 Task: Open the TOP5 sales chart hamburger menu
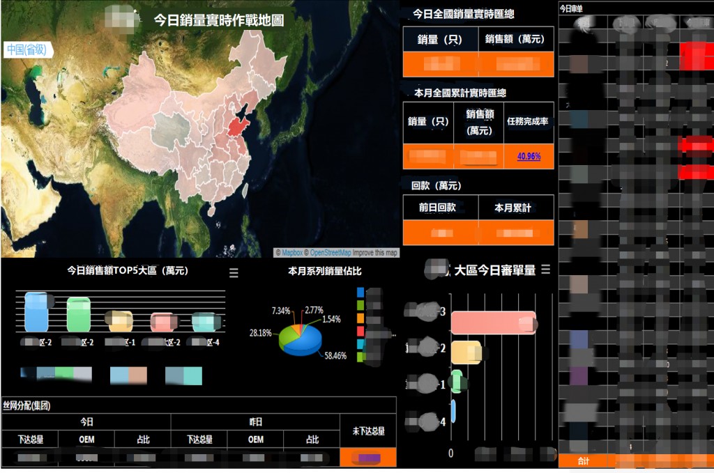[234, 273]
